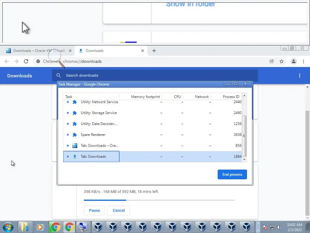Launch Windows Media Player from taskbar

point(40,227)
